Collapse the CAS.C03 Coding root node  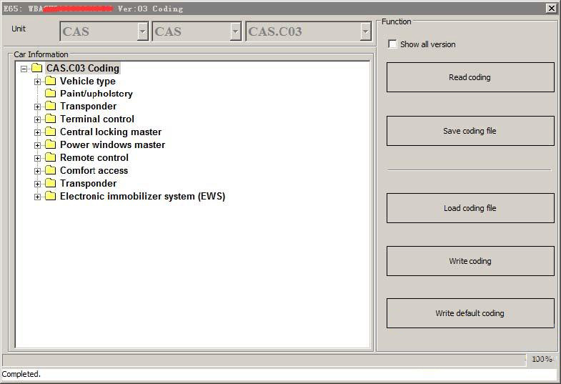pos(24,69)
